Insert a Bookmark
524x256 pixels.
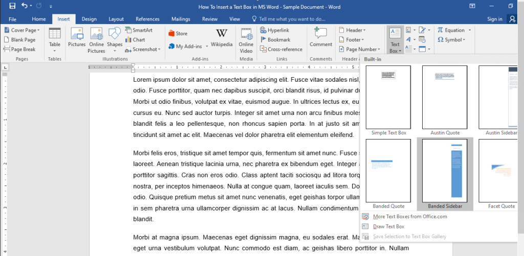(275, 40)
